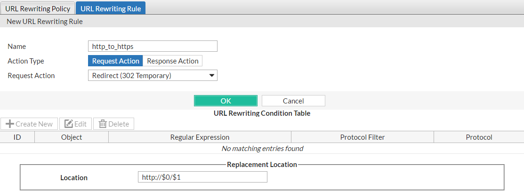Click the plus icon on Create New
524x191 pixels.
(x=10, y=124)
